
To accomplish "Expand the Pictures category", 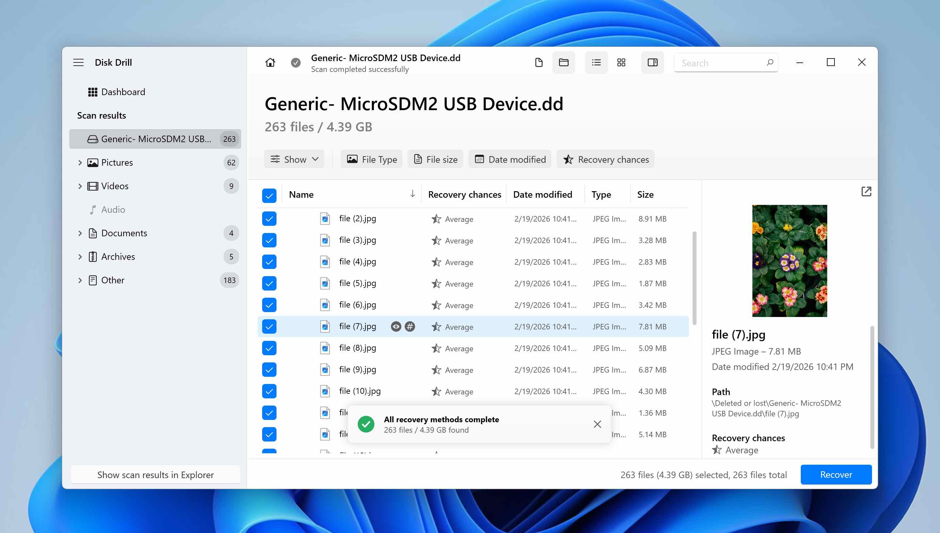I will tap(80, 162).
